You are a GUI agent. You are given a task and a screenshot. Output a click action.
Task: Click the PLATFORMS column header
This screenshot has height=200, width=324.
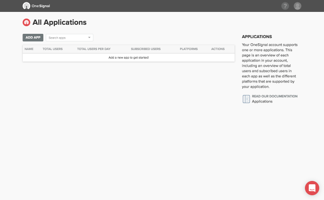(x=189, y=49)
